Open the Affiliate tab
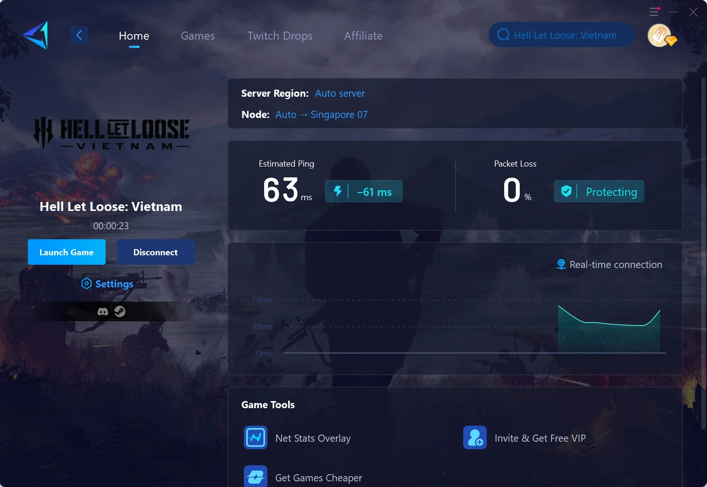 (x=363, y=36)
